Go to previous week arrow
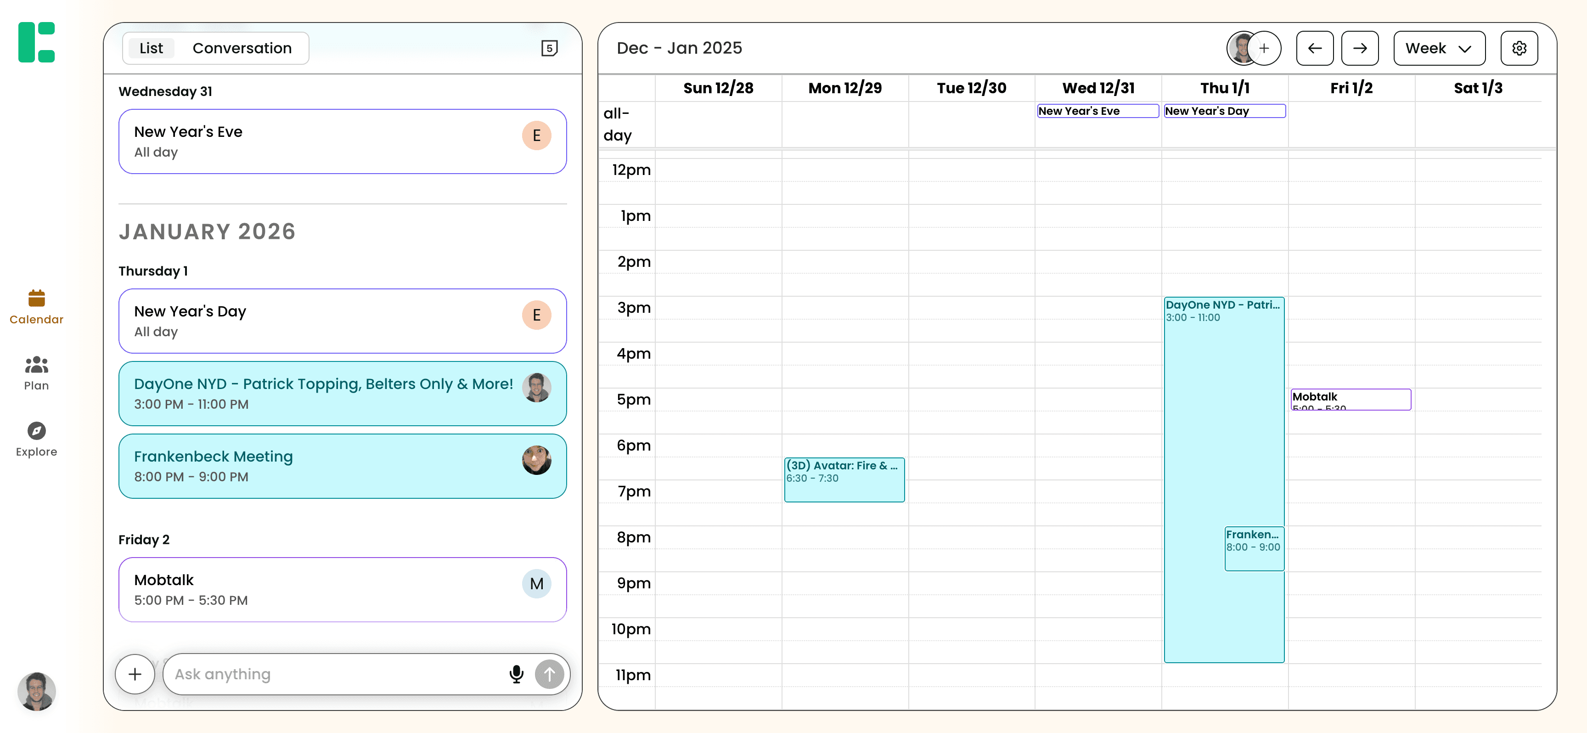This screenshot has height=733, width=1587. pyautogui.click(x=1314, y=48)
